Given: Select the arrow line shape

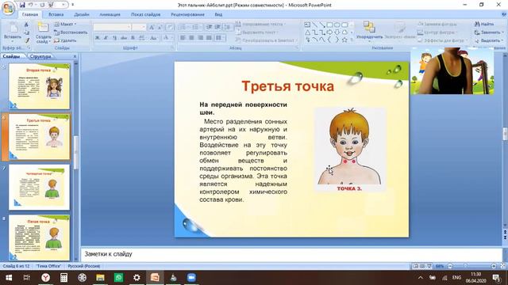Looking at the screenshot, I should pos(322,25).
